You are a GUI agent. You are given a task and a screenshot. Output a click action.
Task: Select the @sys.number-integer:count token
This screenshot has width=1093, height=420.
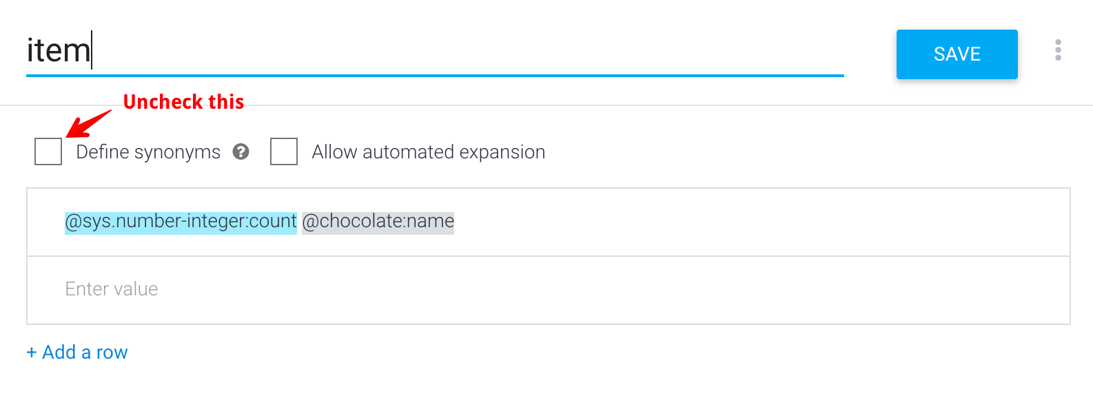click(x=181, y=222)
